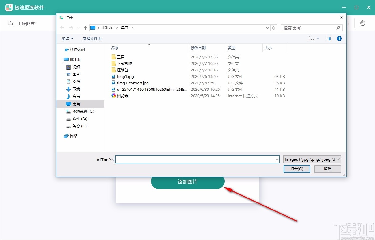Open the dialog help button
This screenshot has width=375, height=240.
point(339,38)
